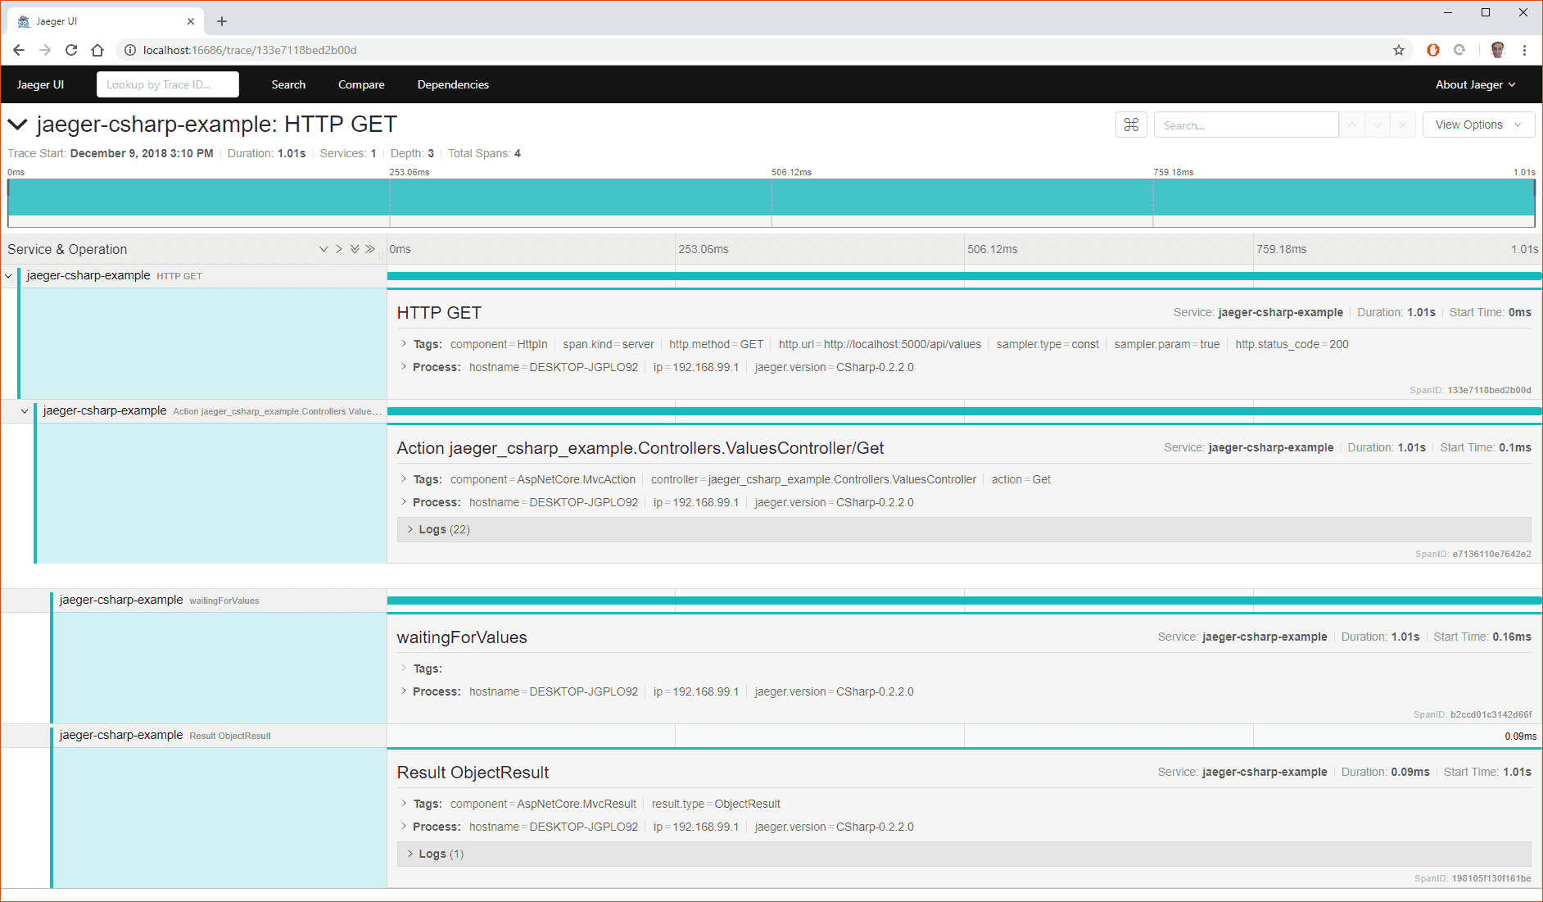Open the Compare nav item
1543x902 pixels.
[361, 84]
